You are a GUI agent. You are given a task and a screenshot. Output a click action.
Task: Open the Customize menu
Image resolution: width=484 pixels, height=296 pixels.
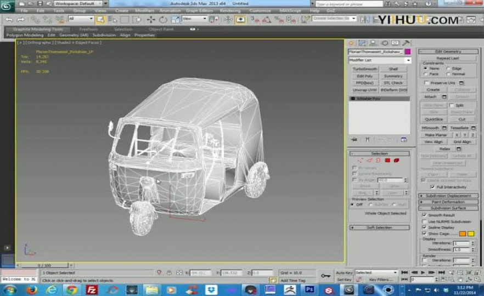pos(260,10)
